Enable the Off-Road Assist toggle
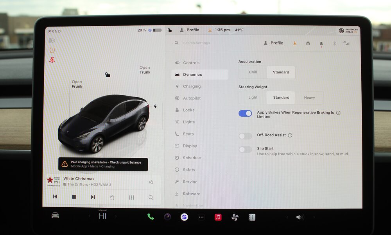Viewport: 391px width, 235px height. (246, 136)
